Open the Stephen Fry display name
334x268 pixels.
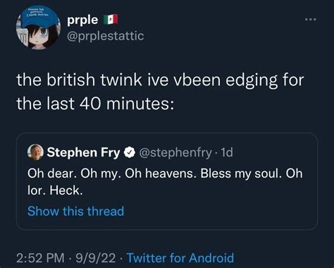click(83, 152)
